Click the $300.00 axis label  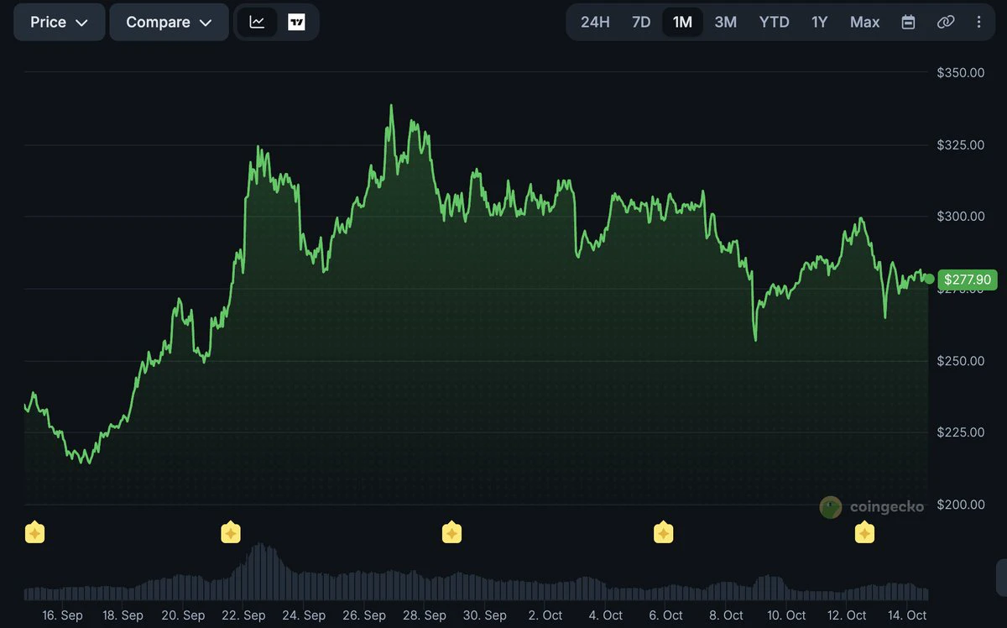(961, 217)
